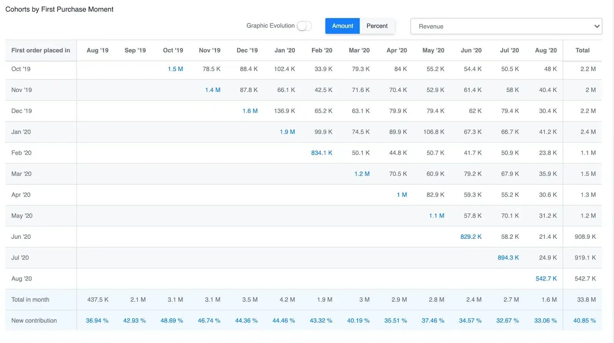
Task: Open the Revenue metric dropdown
Action: 506,26
